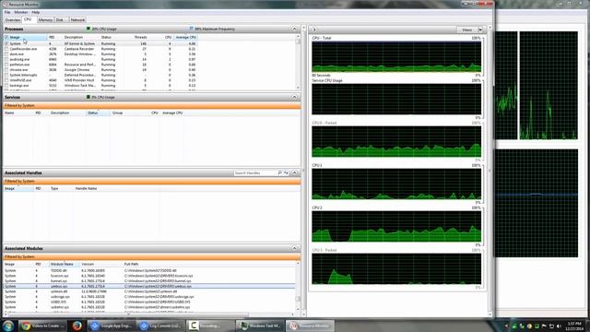
Task: Switch to the Disk tab
Action: 60,20
